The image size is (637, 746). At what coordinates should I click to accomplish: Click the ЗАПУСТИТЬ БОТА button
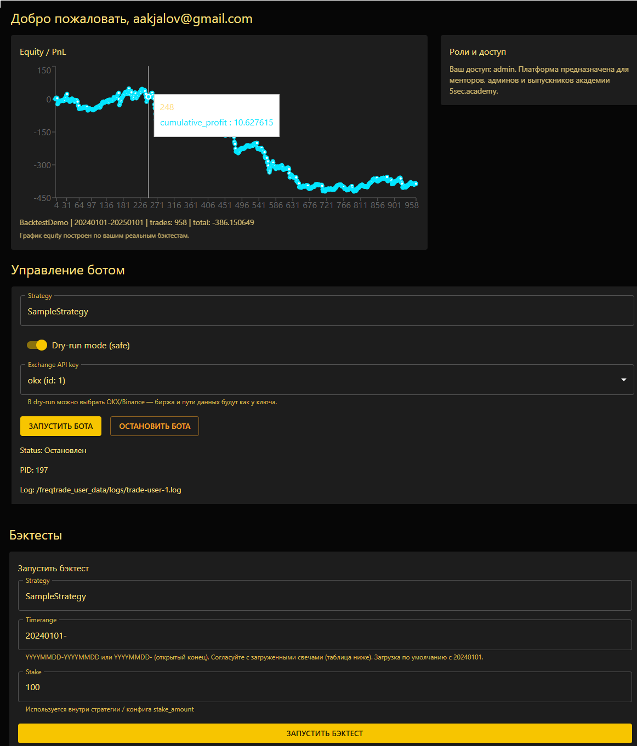point(60,426)
